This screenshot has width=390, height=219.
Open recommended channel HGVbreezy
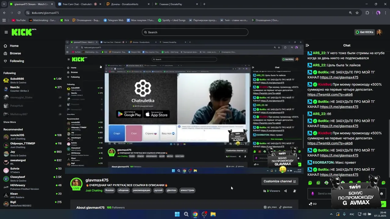click(32, 187)
